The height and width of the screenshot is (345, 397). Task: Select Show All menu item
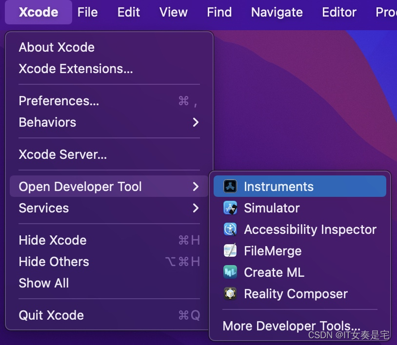[x=109, y=283]
